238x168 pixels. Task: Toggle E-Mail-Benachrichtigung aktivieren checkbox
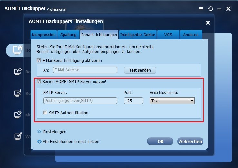[x=39, y=60]
